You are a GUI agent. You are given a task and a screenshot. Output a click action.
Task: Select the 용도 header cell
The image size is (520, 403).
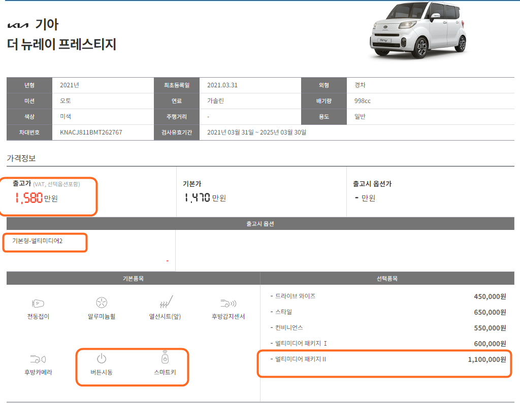click(x=323, y=117)
